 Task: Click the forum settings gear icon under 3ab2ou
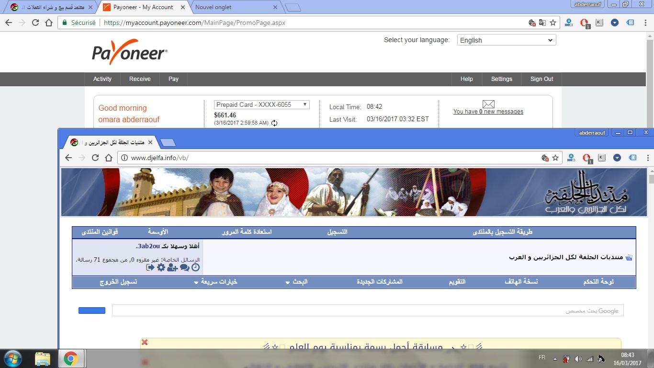161,267
